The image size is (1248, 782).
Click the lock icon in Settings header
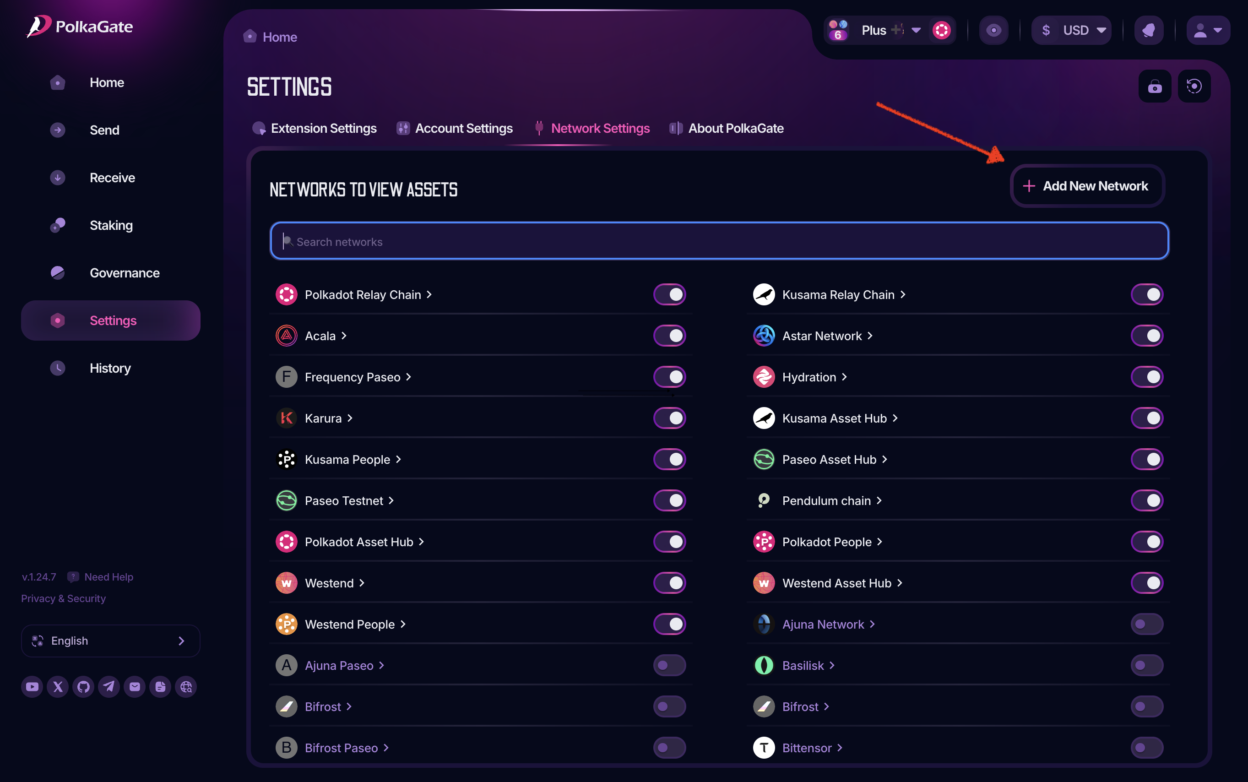click(x=1155, y=87)
